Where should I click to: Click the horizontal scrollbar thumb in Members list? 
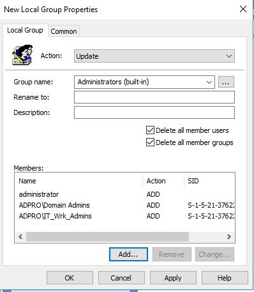coord(107,236)
